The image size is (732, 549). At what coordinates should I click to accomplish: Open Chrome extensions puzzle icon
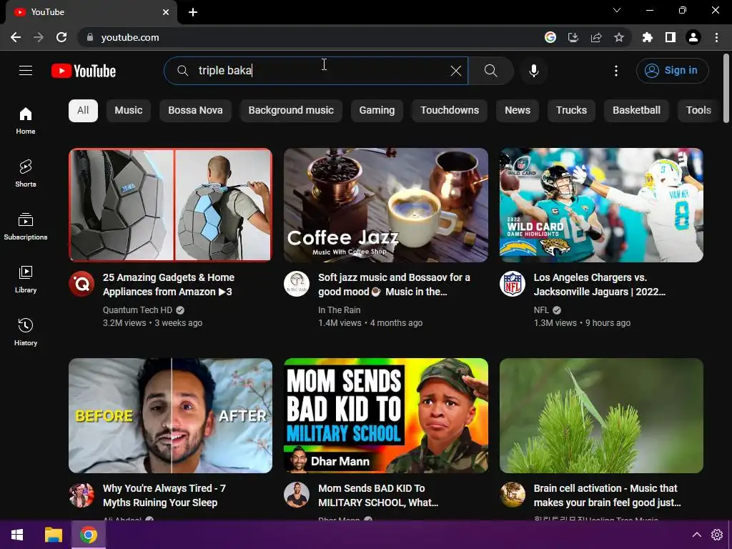[x=647, y=37]
